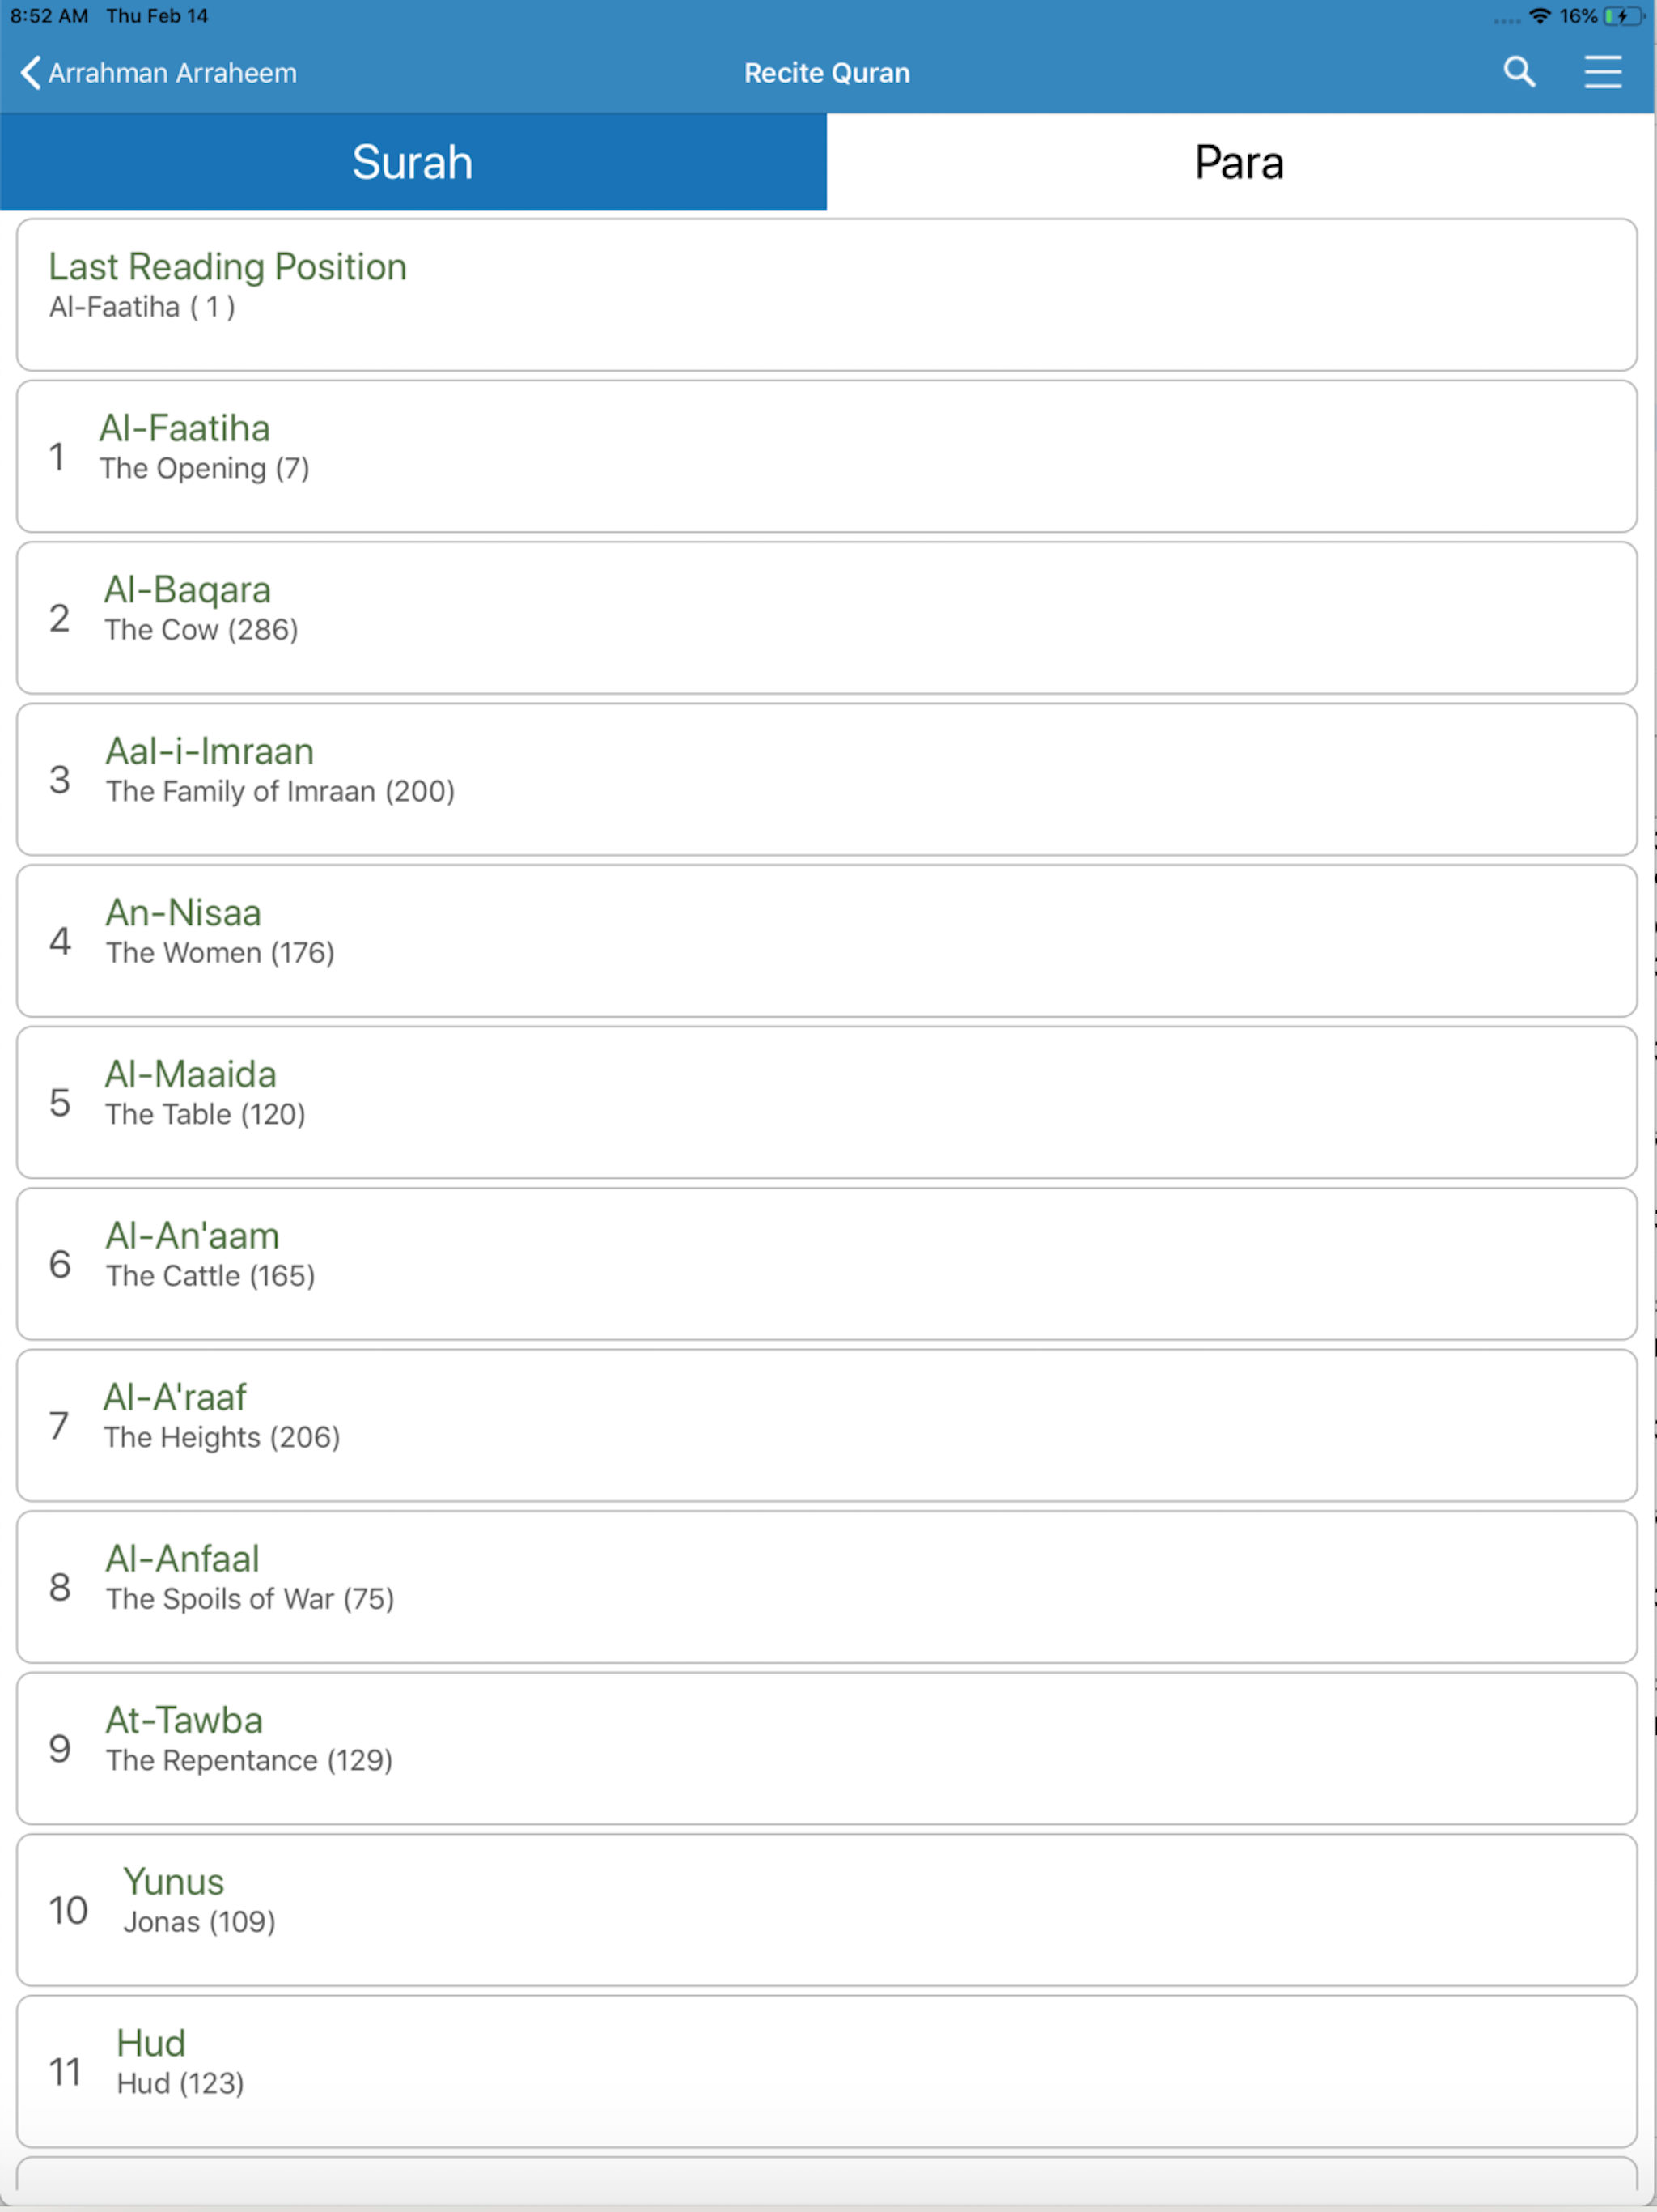Switch to the Para tab
Image resolution: width=1657 pixels, height=2212 pixels.
coord(1240,161)
